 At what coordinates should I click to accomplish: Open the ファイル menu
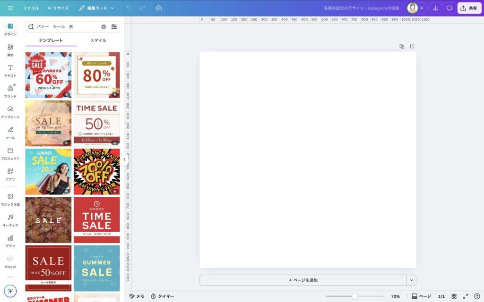click(x=31, y=8)
